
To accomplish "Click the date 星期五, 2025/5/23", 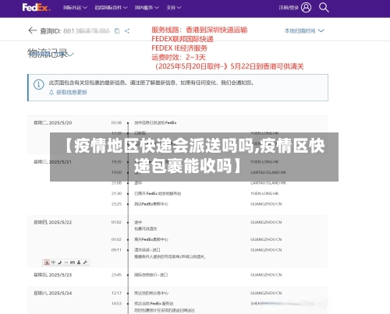I will click(53, 275).
